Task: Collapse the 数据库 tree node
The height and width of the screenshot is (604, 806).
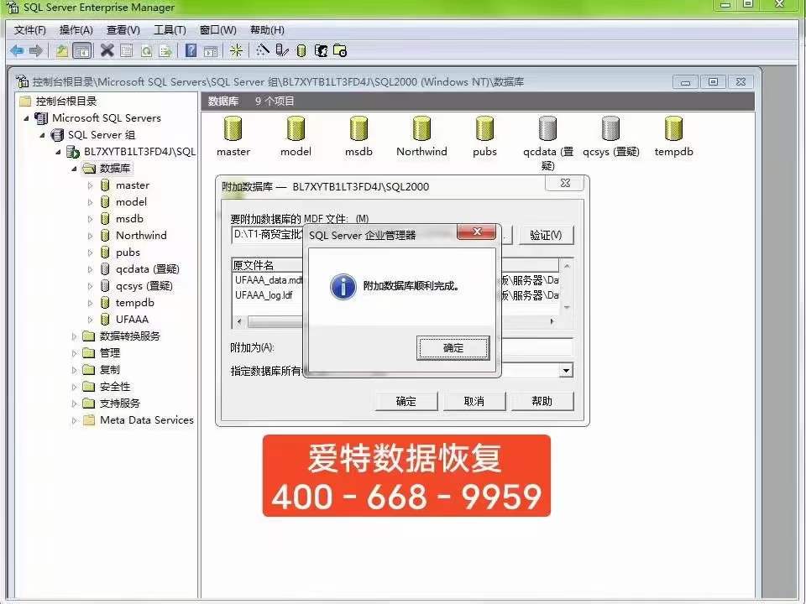Action: (x=73, y=168)
